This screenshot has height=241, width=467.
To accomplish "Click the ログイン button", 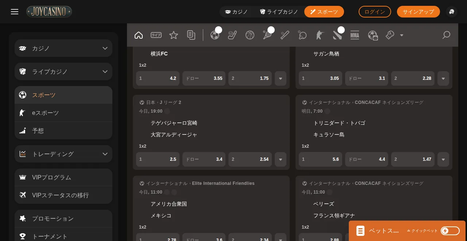I will point(375,12).
